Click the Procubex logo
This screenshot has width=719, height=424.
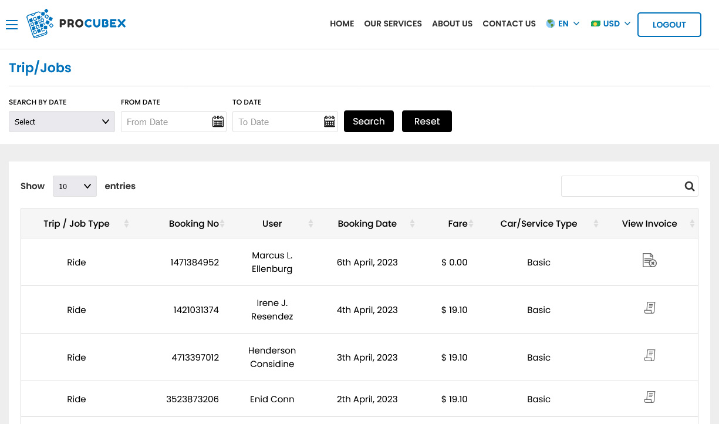click(76, 24)
